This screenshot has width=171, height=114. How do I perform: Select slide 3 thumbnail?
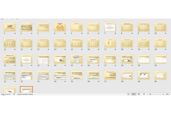[43, 27]
